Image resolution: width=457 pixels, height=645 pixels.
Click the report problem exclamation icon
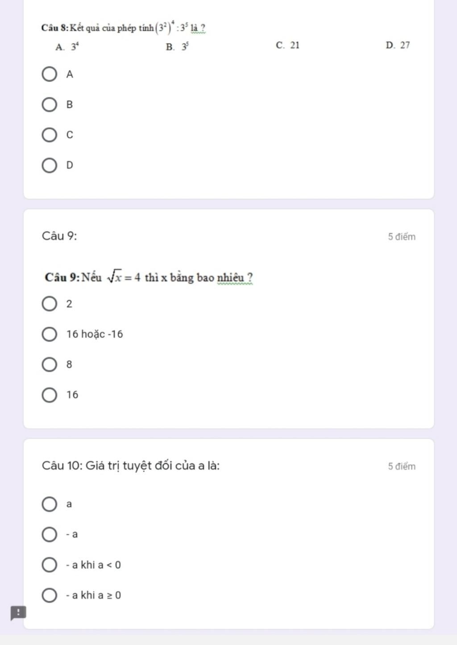pos(18,613)
